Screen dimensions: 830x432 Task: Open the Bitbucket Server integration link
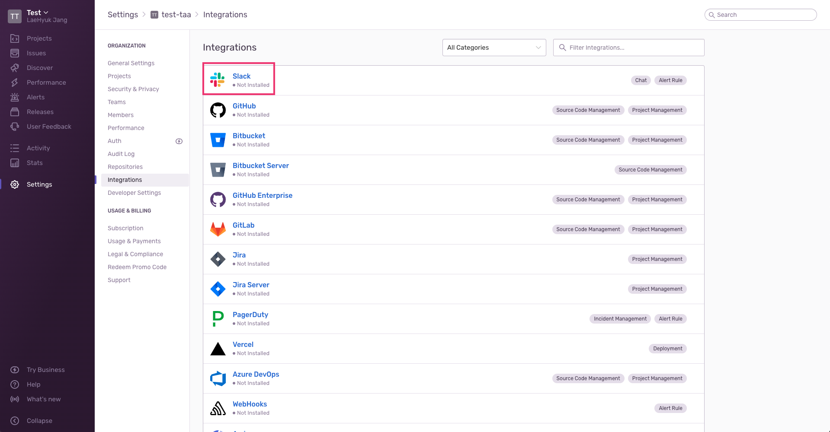click(x=261, y=165)
